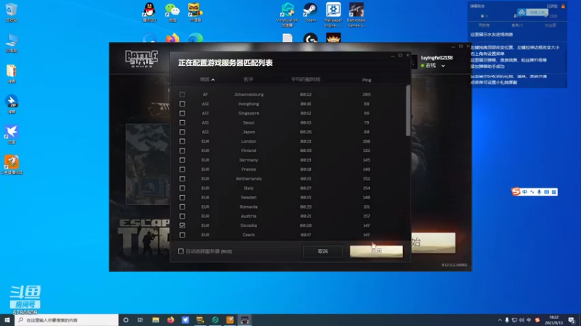Check the Romania server checkbox
The image size is (581, 326).
[182, 207]
